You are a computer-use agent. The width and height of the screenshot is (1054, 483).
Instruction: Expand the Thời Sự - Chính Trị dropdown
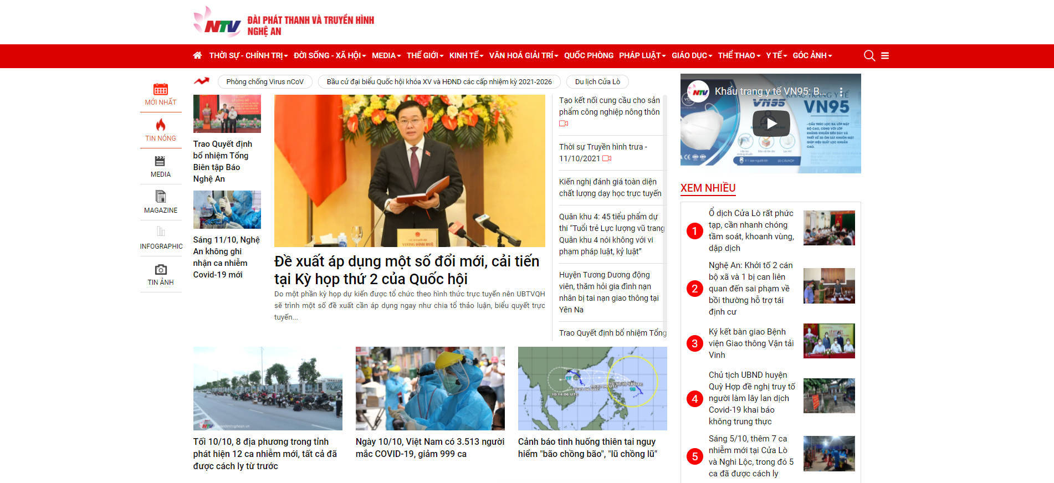pyautogui.click(x=248, y=55)
